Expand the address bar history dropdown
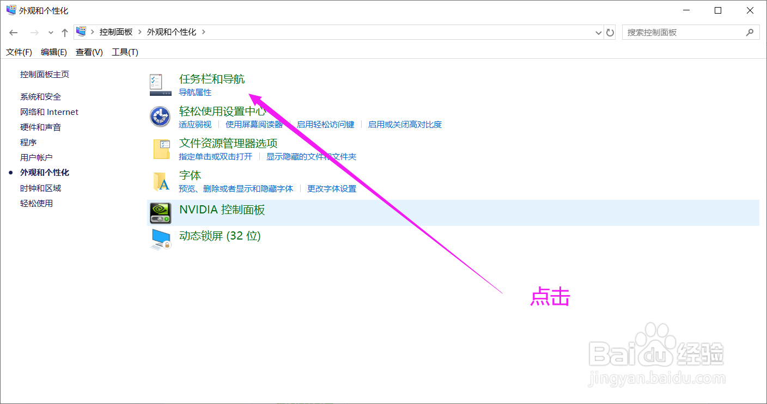Image resolution: width=767 pixels, height=404 pixels. click(x=599, y=33)
